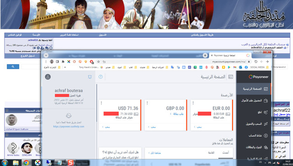Open the 'الإشارات الأخرى' other bookmarks folder
Viewport: 293px width, 166px height.
52,67
